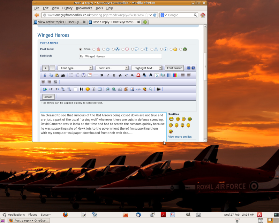Open the Bookmarks menu

tap(84, 8)
